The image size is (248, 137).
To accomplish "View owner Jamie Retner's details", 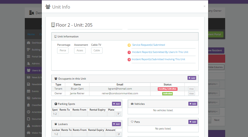I will tap(191, 94).
